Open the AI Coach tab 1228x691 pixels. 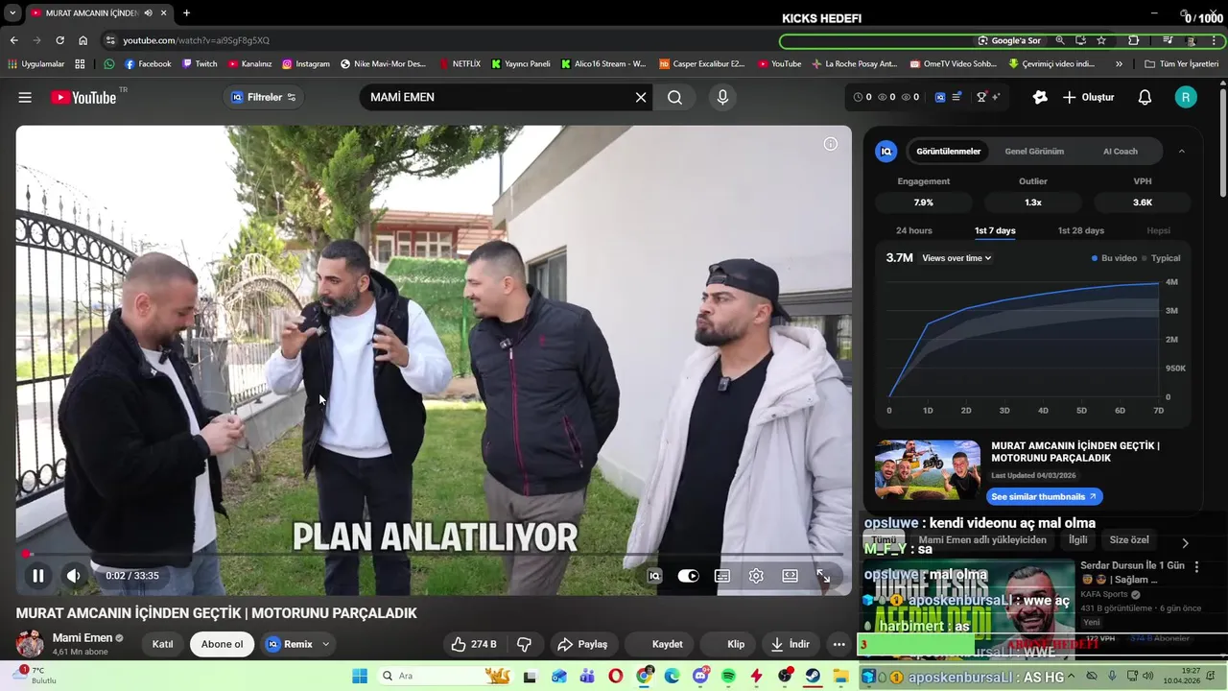coord(1120,152)
